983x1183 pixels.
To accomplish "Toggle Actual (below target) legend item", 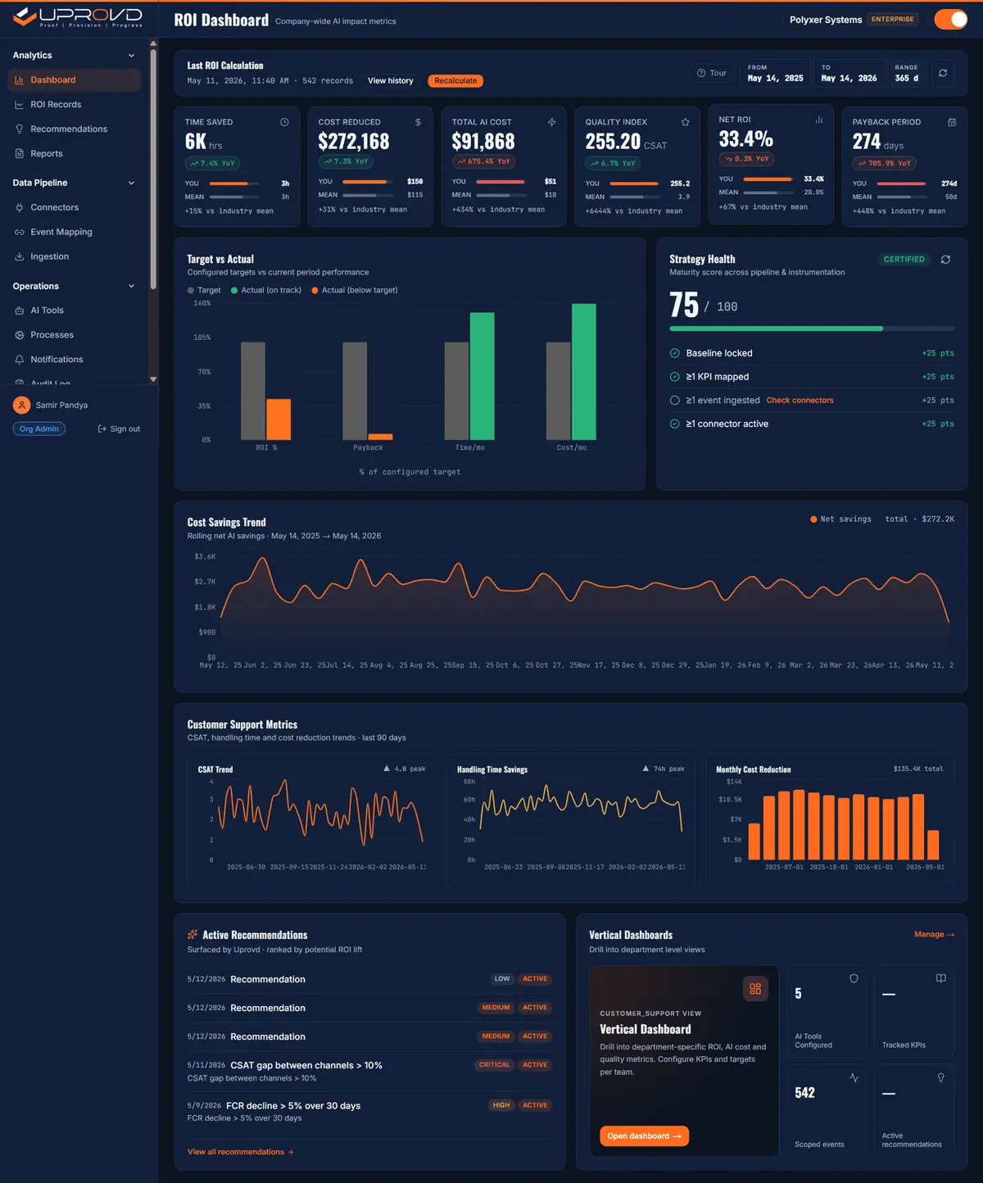I will click(x=355, y=290).
